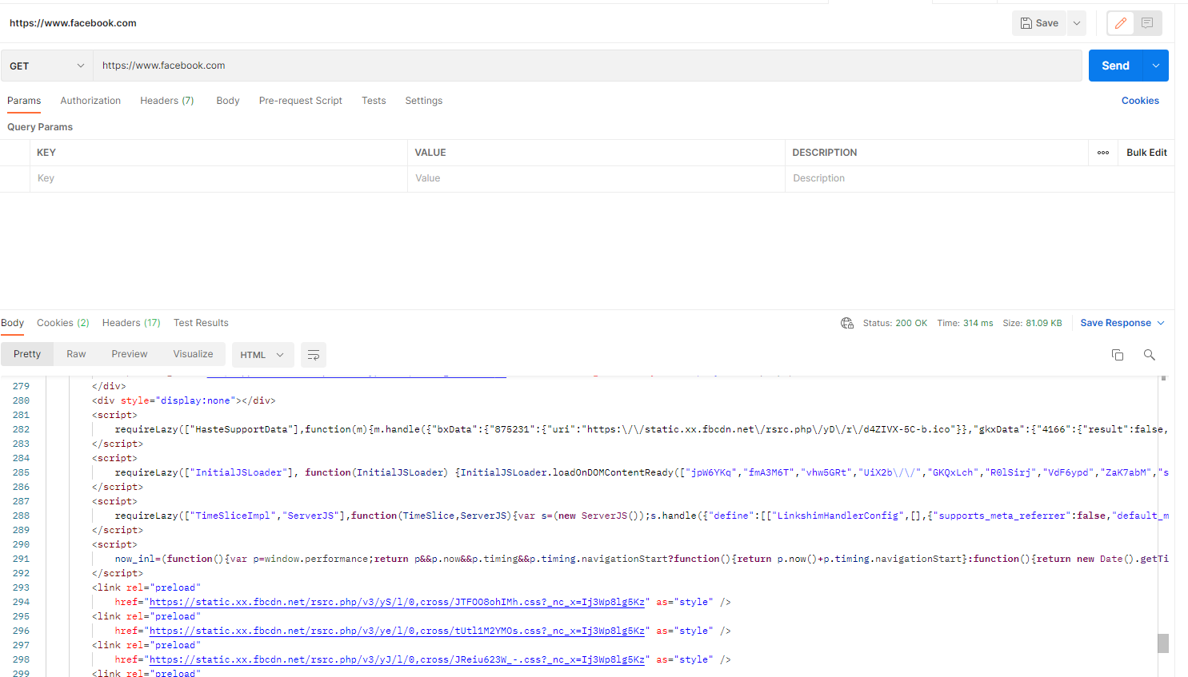Open the JTFOO8ohIMh.css href link
Image resolution: width=1188 pixels, height=677 pixels.
tap(397, 602)
